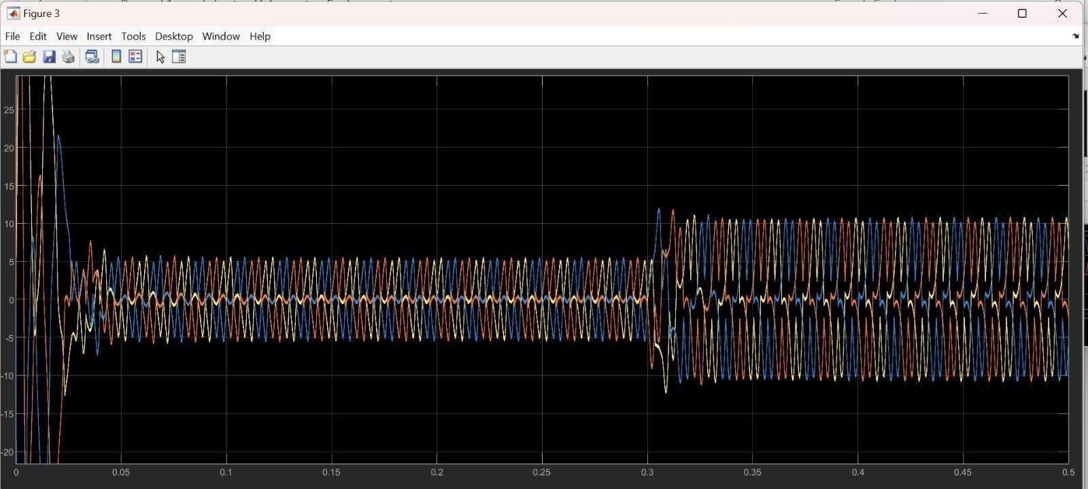
Task: Open a file with the folder icon
Action: (x=29, y=57)
